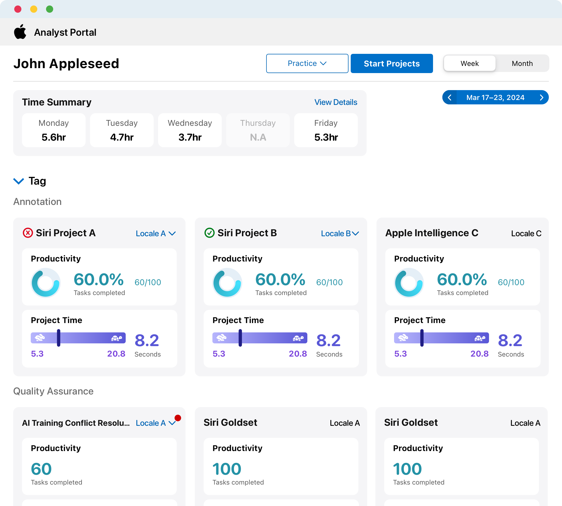Click the turtle icon in Siri Project A time bar
The width and height of the screenshot is (562, 506).
tap(116, 338)
